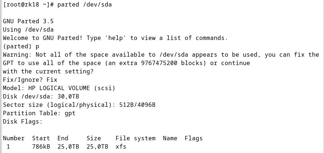Click the 'GNU Parted 3.5' version line
Image resolution: width=324 pixels, height=153 pixels.
tap(28, 21)
